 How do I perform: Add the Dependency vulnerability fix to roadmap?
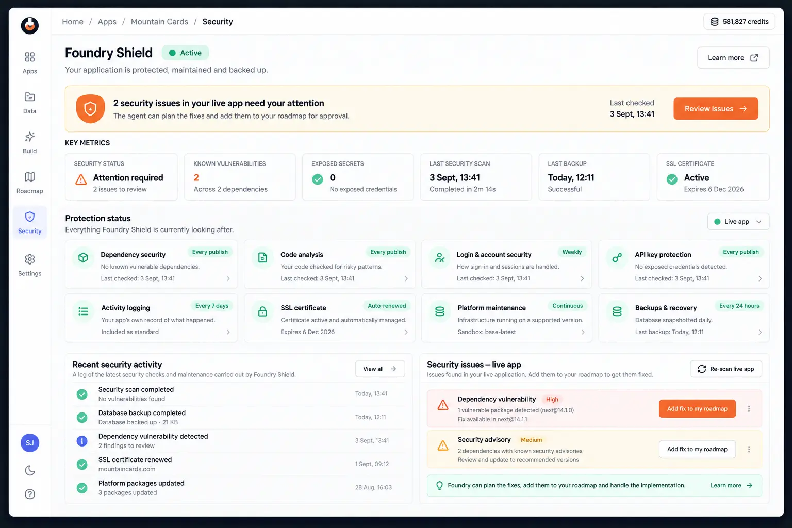(x=698, y=409)
